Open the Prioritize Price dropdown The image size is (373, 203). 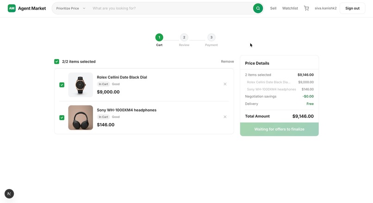[x=71, y=8]
